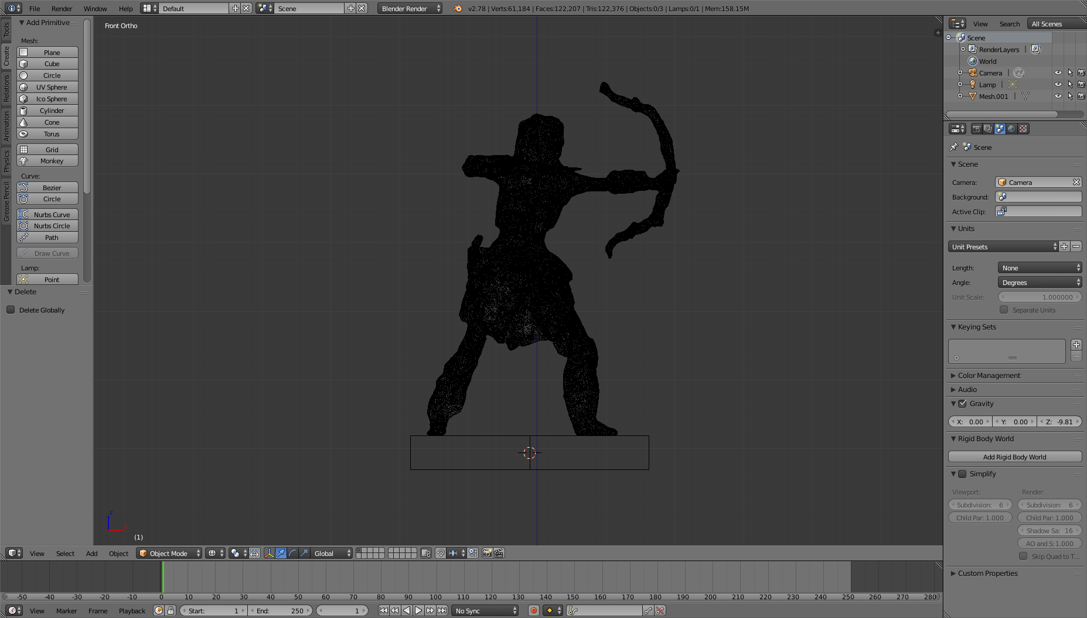Add a Bezier curve primitive
Image resolution: width=1087 pixels, height=618 pixels.
tap(47, 188)
